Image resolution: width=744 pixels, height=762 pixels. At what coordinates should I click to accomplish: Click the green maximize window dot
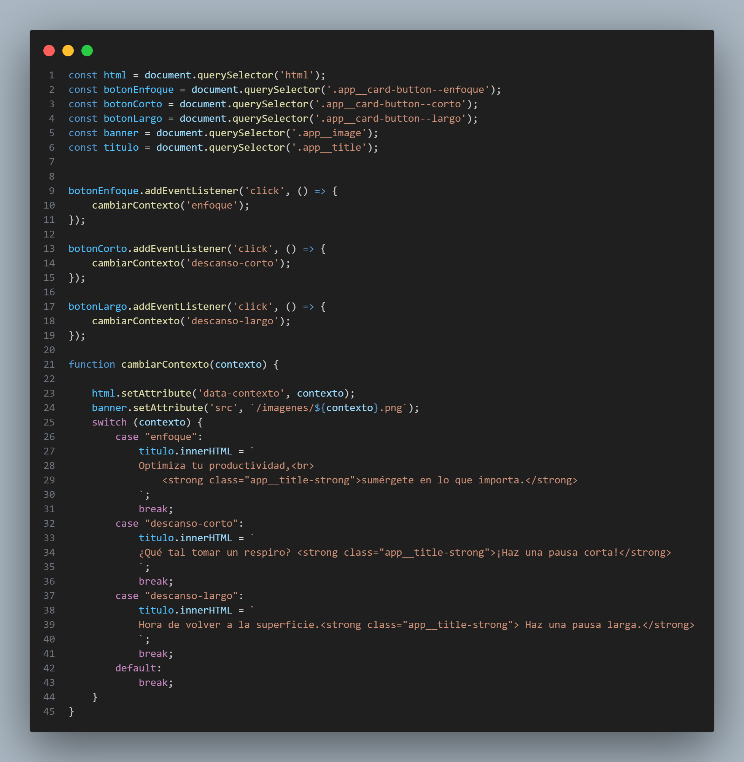pos(87,51)
